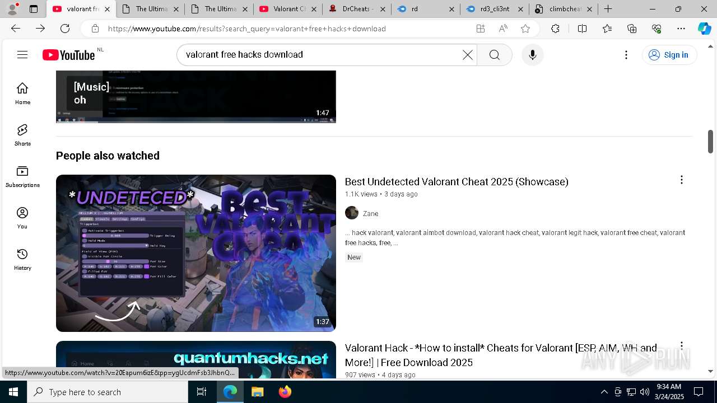Close the valorant free hacks tab
This screenshot has width=717, height=403.
click(x=107, y=9)
